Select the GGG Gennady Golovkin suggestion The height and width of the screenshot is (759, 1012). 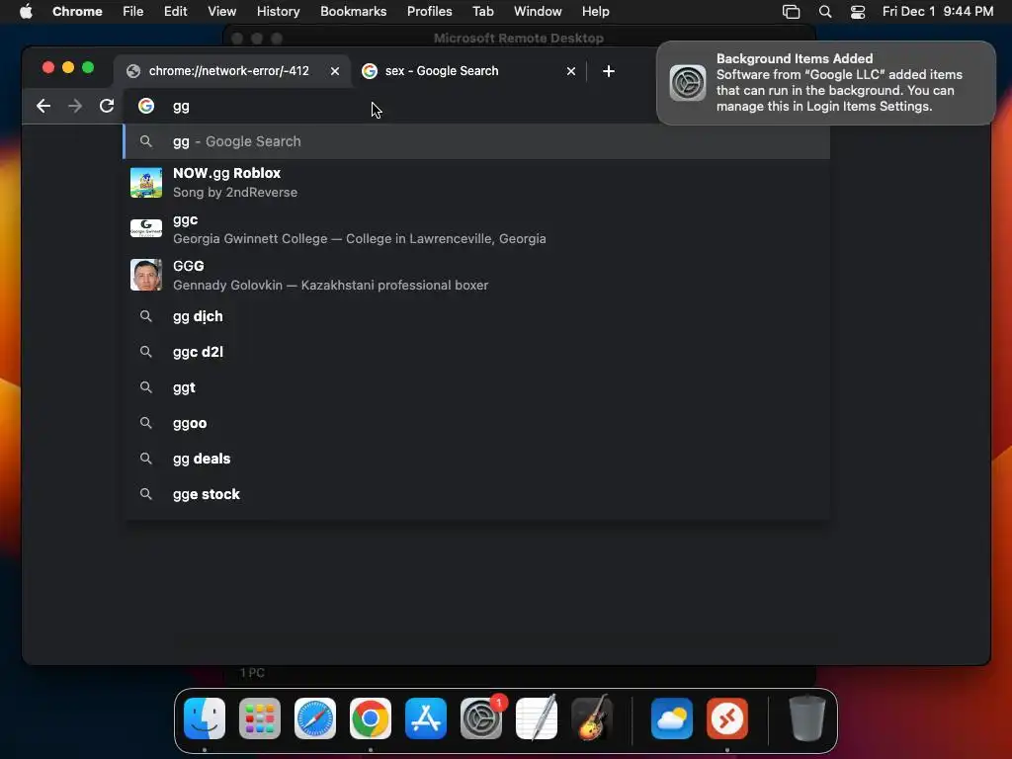click(x=476, y=276)
